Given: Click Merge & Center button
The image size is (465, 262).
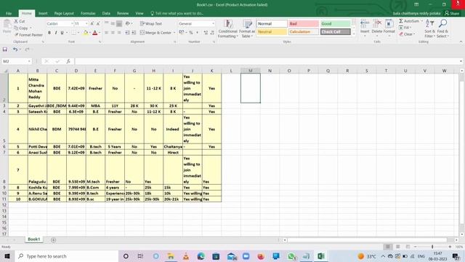Looking at the screenshot, I should [x=155, y=33].
